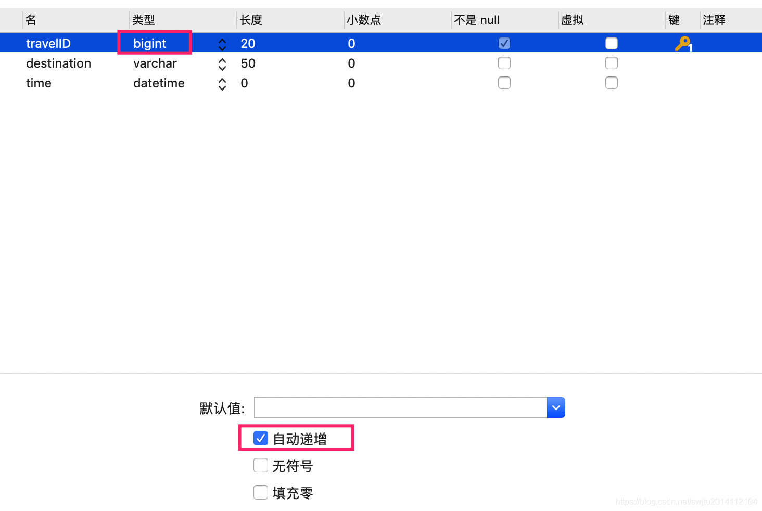762x511 pixels.
Task: Click the length value 50 for destination
Action: coord(248,63)
